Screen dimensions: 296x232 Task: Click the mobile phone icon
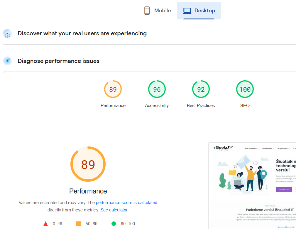point(147,11)
